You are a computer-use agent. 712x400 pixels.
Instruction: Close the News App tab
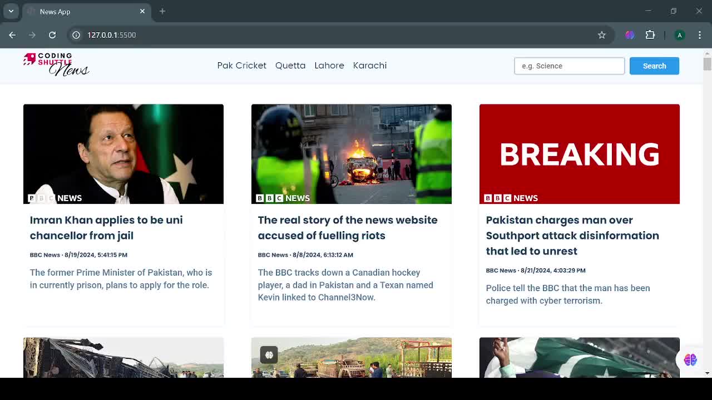point(142,11)
